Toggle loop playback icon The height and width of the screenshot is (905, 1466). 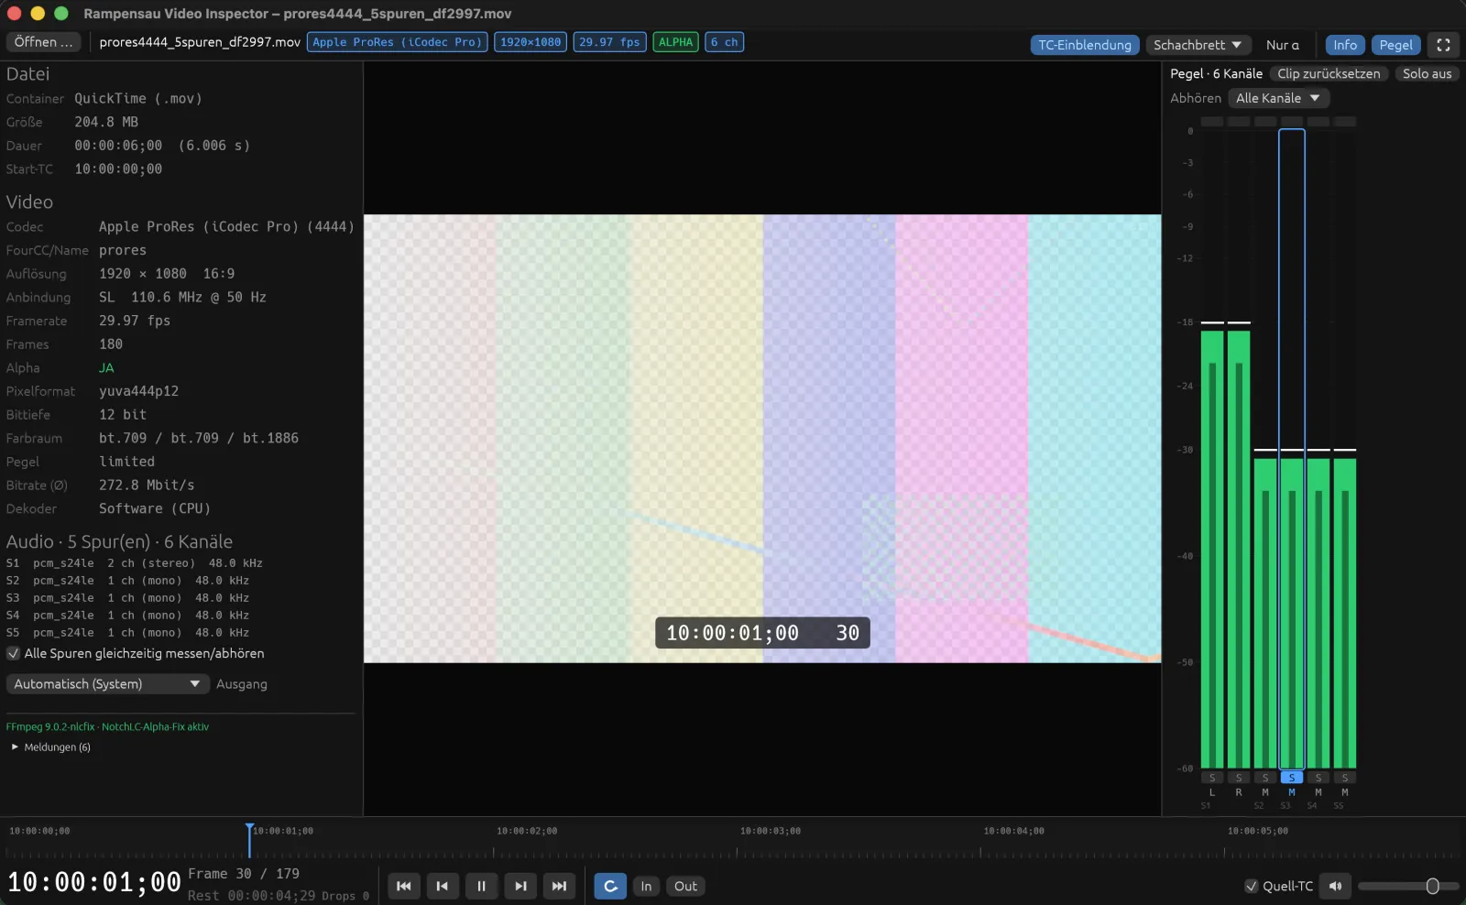coord(610,886)
